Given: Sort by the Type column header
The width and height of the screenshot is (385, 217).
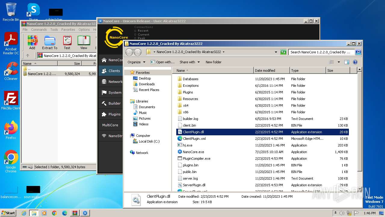Looking at the screenshot, I should [x=308, y=71].
